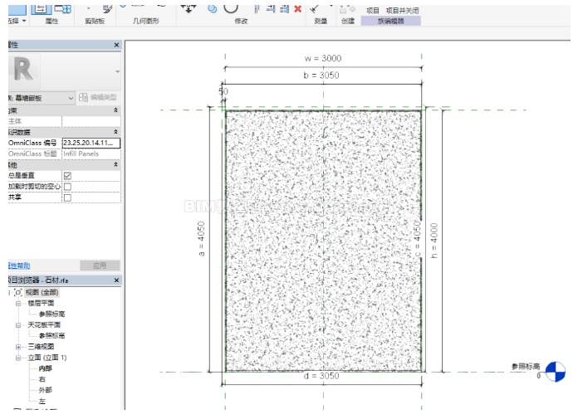Open the clipboard paste dropdown arrow
The width and height of the screenshot is (583, 419).
coord(89,7)
